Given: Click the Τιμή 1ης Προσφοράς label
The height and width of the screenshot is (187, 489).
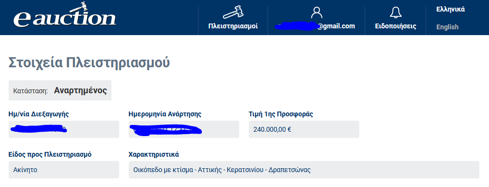Looking at the screenshot, I should 281,114.
